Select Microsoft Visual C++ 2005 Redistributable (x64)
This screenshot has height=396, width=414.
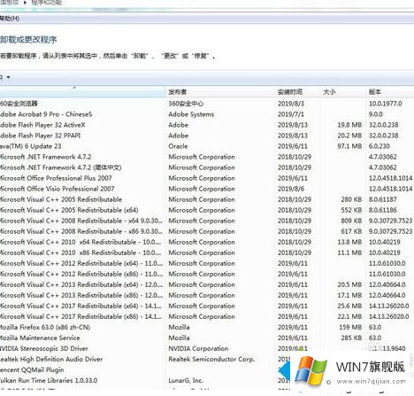point(69,210)
